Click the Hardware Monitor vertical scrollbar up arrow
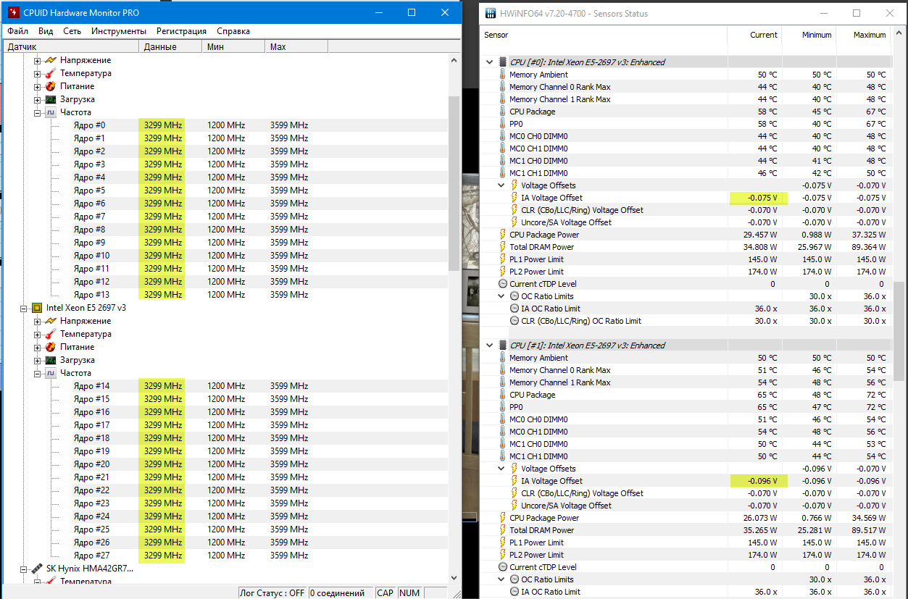Screen dimensions: 908x599 coord(454,60)
